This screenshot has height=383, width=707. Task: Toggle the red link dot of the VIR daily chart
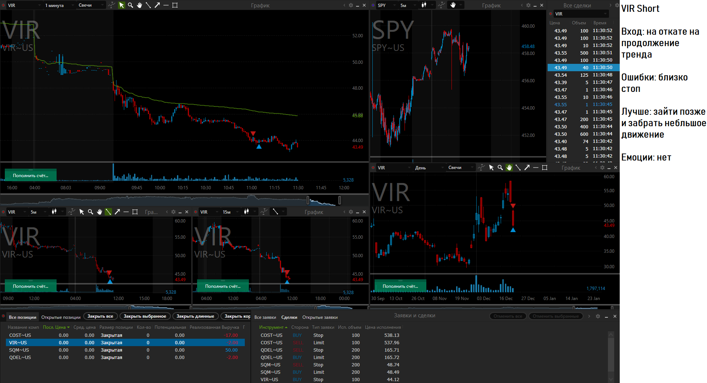pyautogui.click(x=373, y=168)
